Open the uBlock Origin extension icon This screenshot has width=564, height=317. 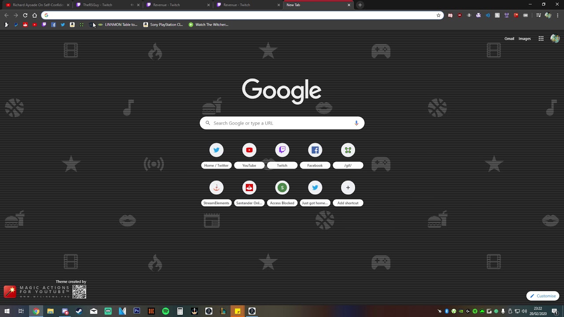coord(460,15)
